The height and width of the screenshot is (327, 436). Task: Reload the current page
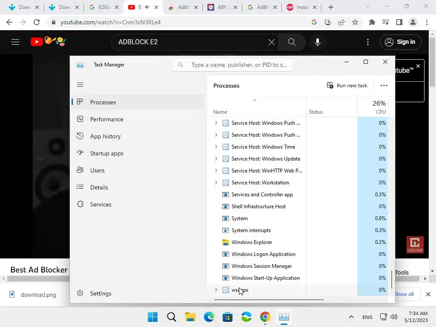pyautogui.click(x=37, y=22)
